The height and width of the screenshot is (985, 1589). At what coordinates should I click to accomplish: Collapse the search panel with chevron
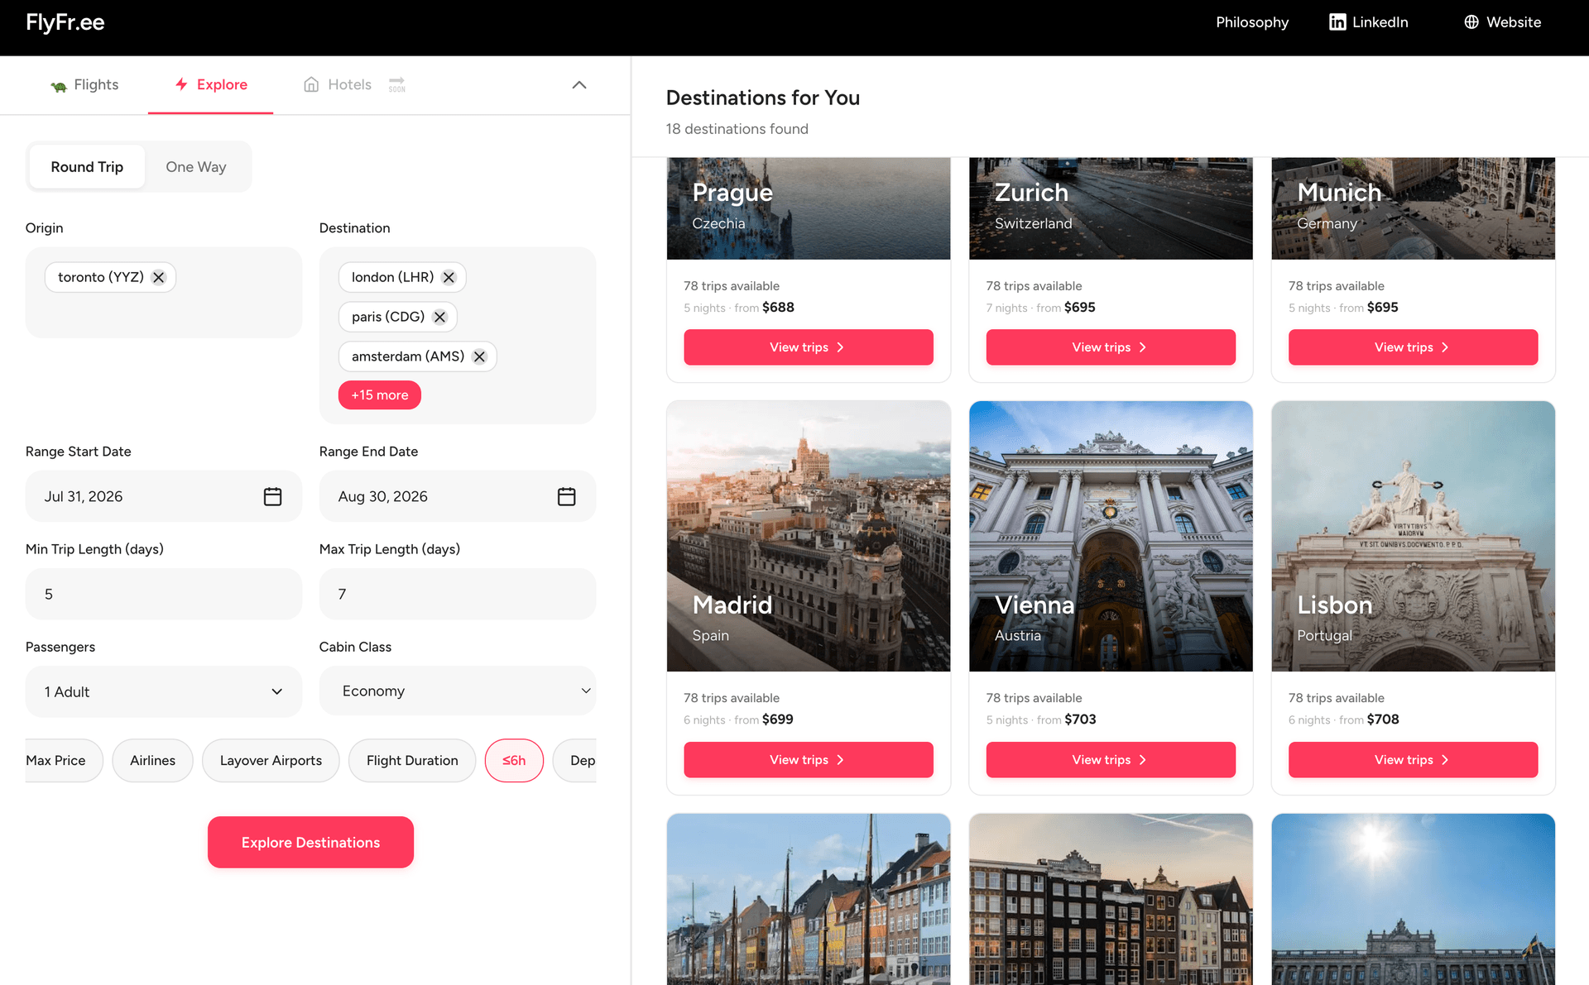pos(579,84)
